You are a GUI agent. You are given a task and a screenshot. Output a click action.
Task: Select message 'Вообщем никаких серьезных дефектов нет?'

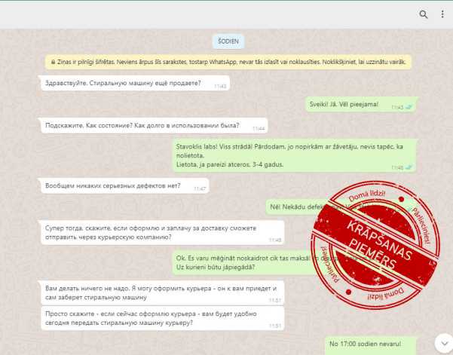[x=117, y=185]
